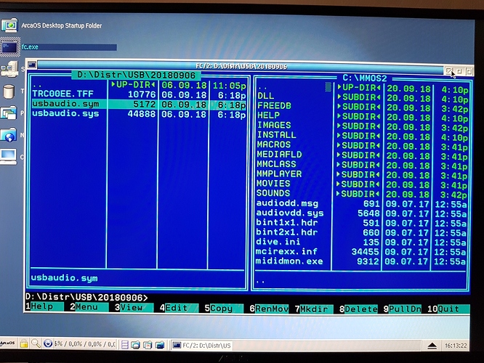Open the networked computers desktop icon
The width and height of the screenshot is (484, 363).
click(10, 68)
